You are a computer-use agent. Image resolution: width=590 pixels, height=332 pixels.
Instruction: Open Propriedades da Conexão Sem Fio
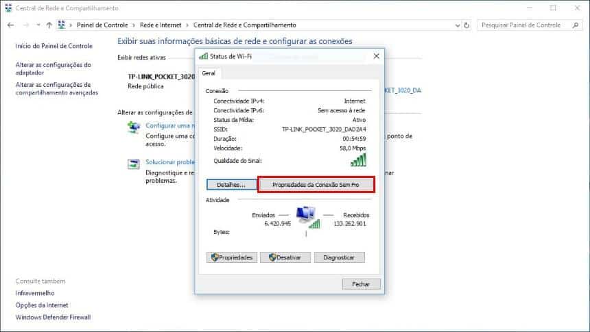click(316, 185)
